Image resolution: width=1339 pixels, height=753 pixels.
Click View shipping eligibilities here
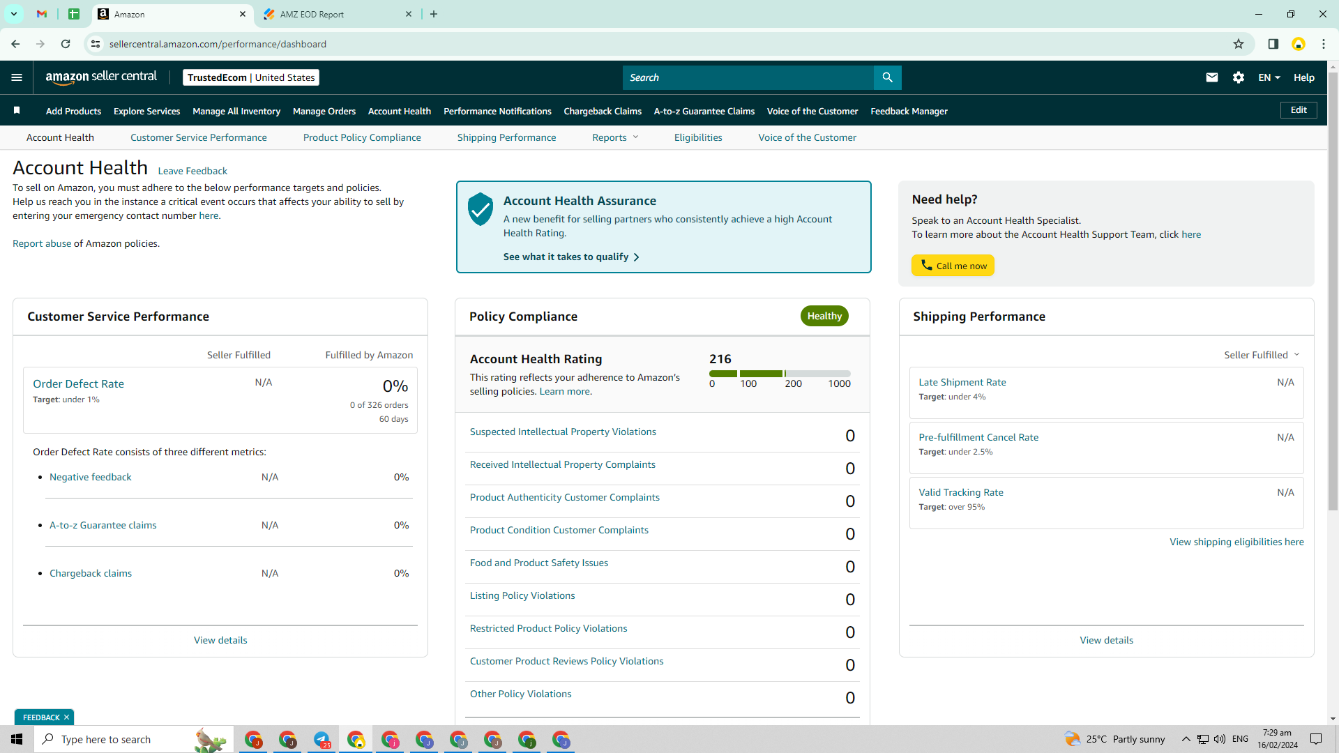(x=1236, y=542)
